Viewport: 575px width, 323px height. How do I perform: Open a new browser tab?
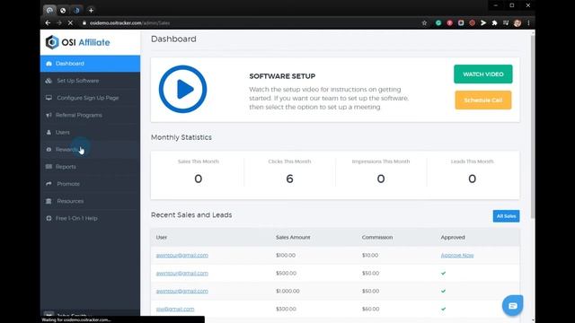click(91, 11)
